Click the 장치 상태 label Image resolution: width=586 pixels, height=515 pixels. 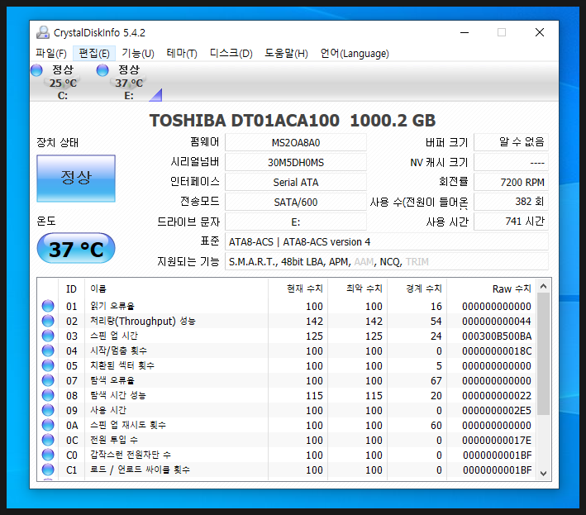point(57,142)
